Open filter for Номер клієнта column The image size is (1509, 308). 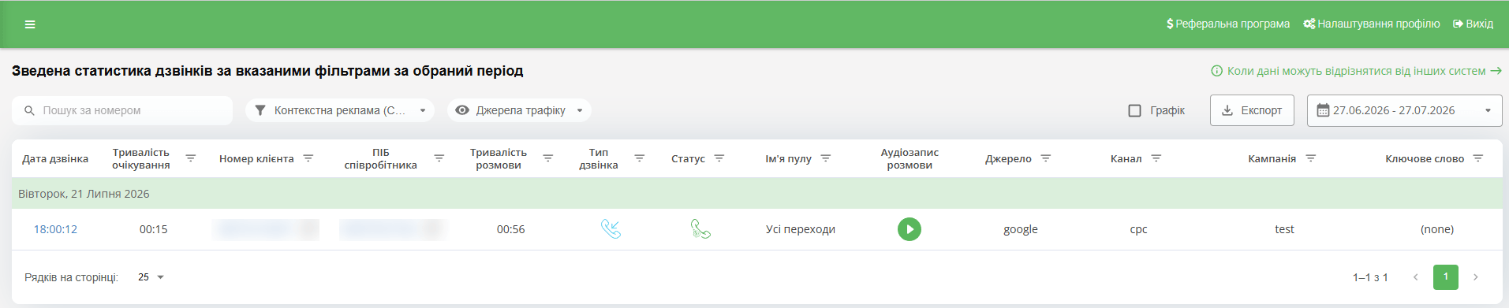(x=308, y=158)
